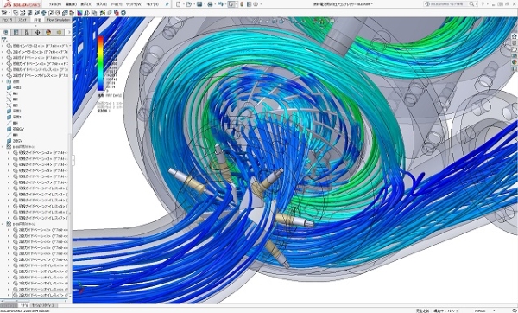
Task: Expand the first impeller component in the tree
Action: (3, 46)
